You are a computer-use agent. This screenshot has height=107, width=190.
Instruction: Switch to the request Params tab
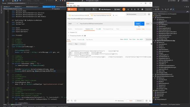70,29
